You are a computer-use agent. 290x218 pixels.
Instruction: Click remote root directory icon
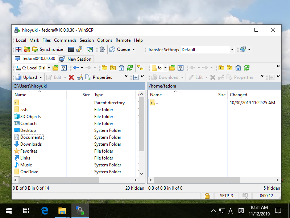click(229, 68)
